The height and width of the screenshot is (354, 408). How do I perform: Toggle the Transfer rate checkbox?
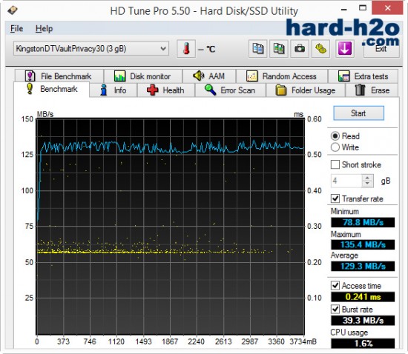pos(335,198)
